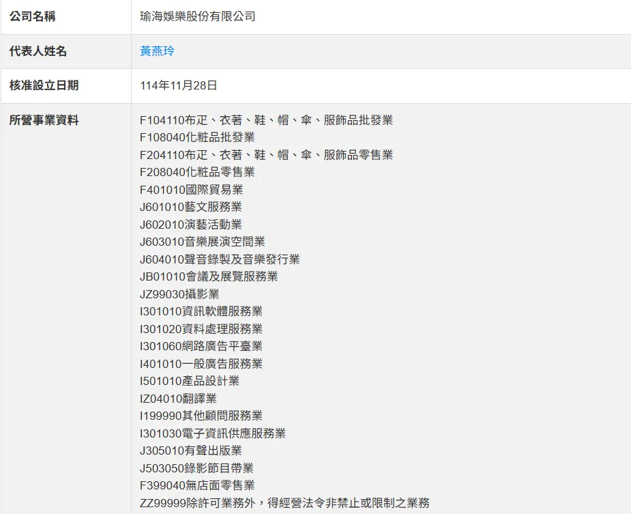Select line J604010聲音錄製及音樂發行業
Image resolution: width=631 pixels, height=514 pixels.
220,259
